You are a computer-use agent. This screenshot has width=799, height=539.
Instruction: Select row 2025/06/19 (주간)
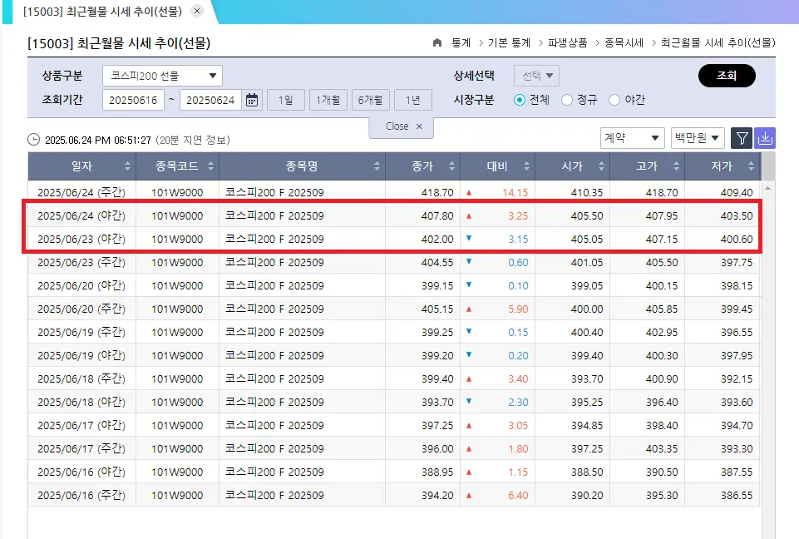[394, 333]
